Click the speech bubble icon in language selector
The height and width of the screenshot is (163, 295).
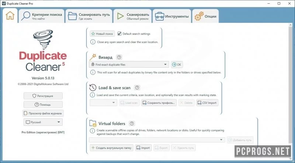click(28, 122)
